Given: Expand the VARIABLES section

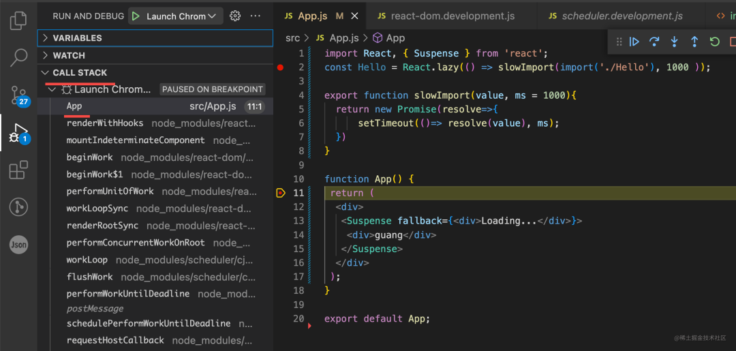Looking at the screenshot, I should (155, 38).
